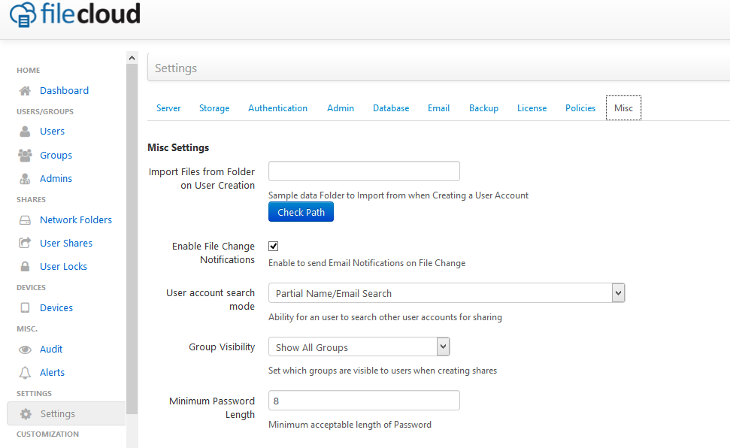The image size is (730, 448).
Task: Click the sidebar scrollbar up arrow
Action: pyautogui.click(x=132, y=58)
